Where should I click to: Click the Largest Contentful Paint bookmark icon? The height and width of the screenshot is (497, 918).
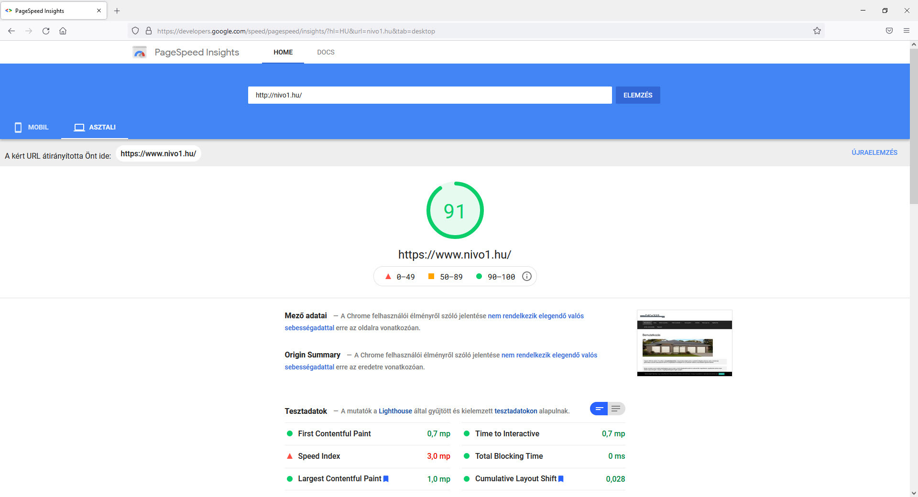point(386,479)
